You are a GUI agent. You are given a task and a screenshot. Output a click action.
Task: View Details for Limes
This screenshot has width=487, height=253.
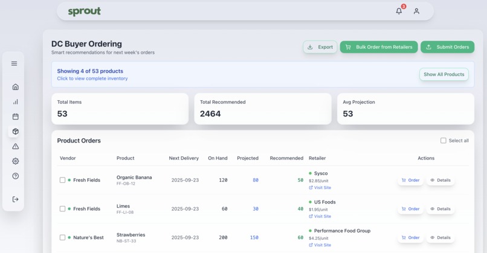440,209
